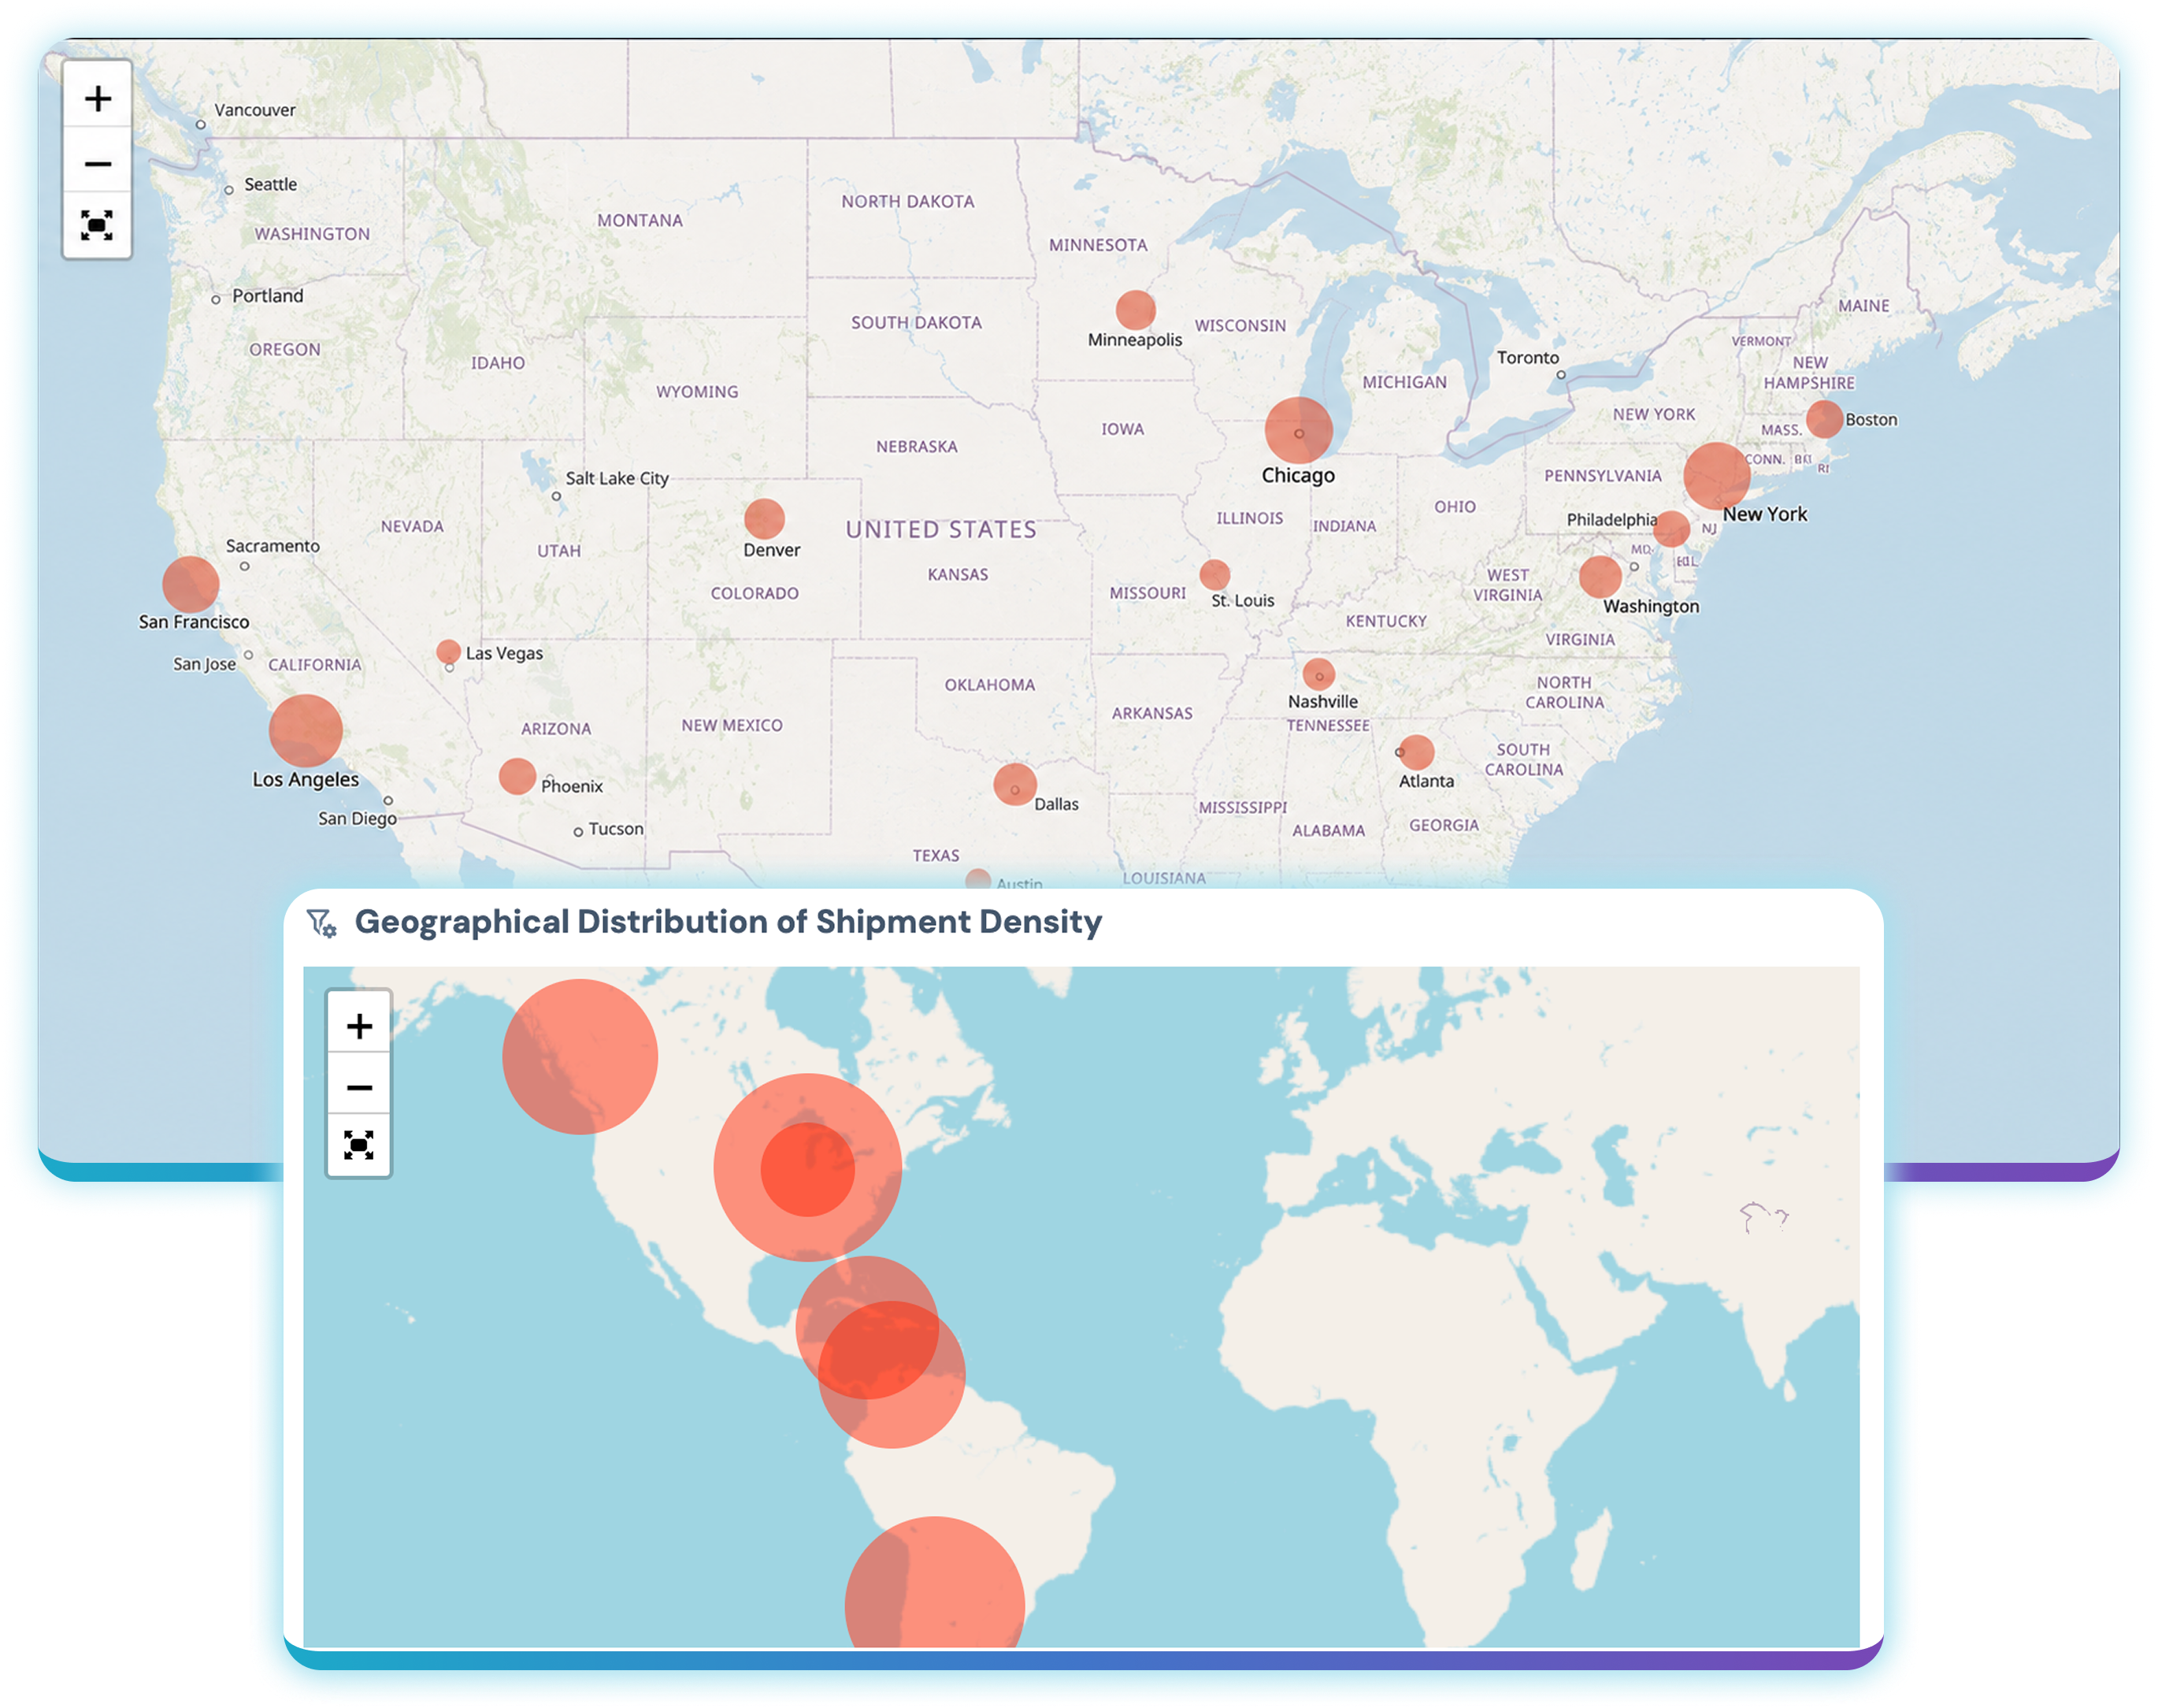
Task: Click the Sacramento city label
Action: (x=272, y=545)
